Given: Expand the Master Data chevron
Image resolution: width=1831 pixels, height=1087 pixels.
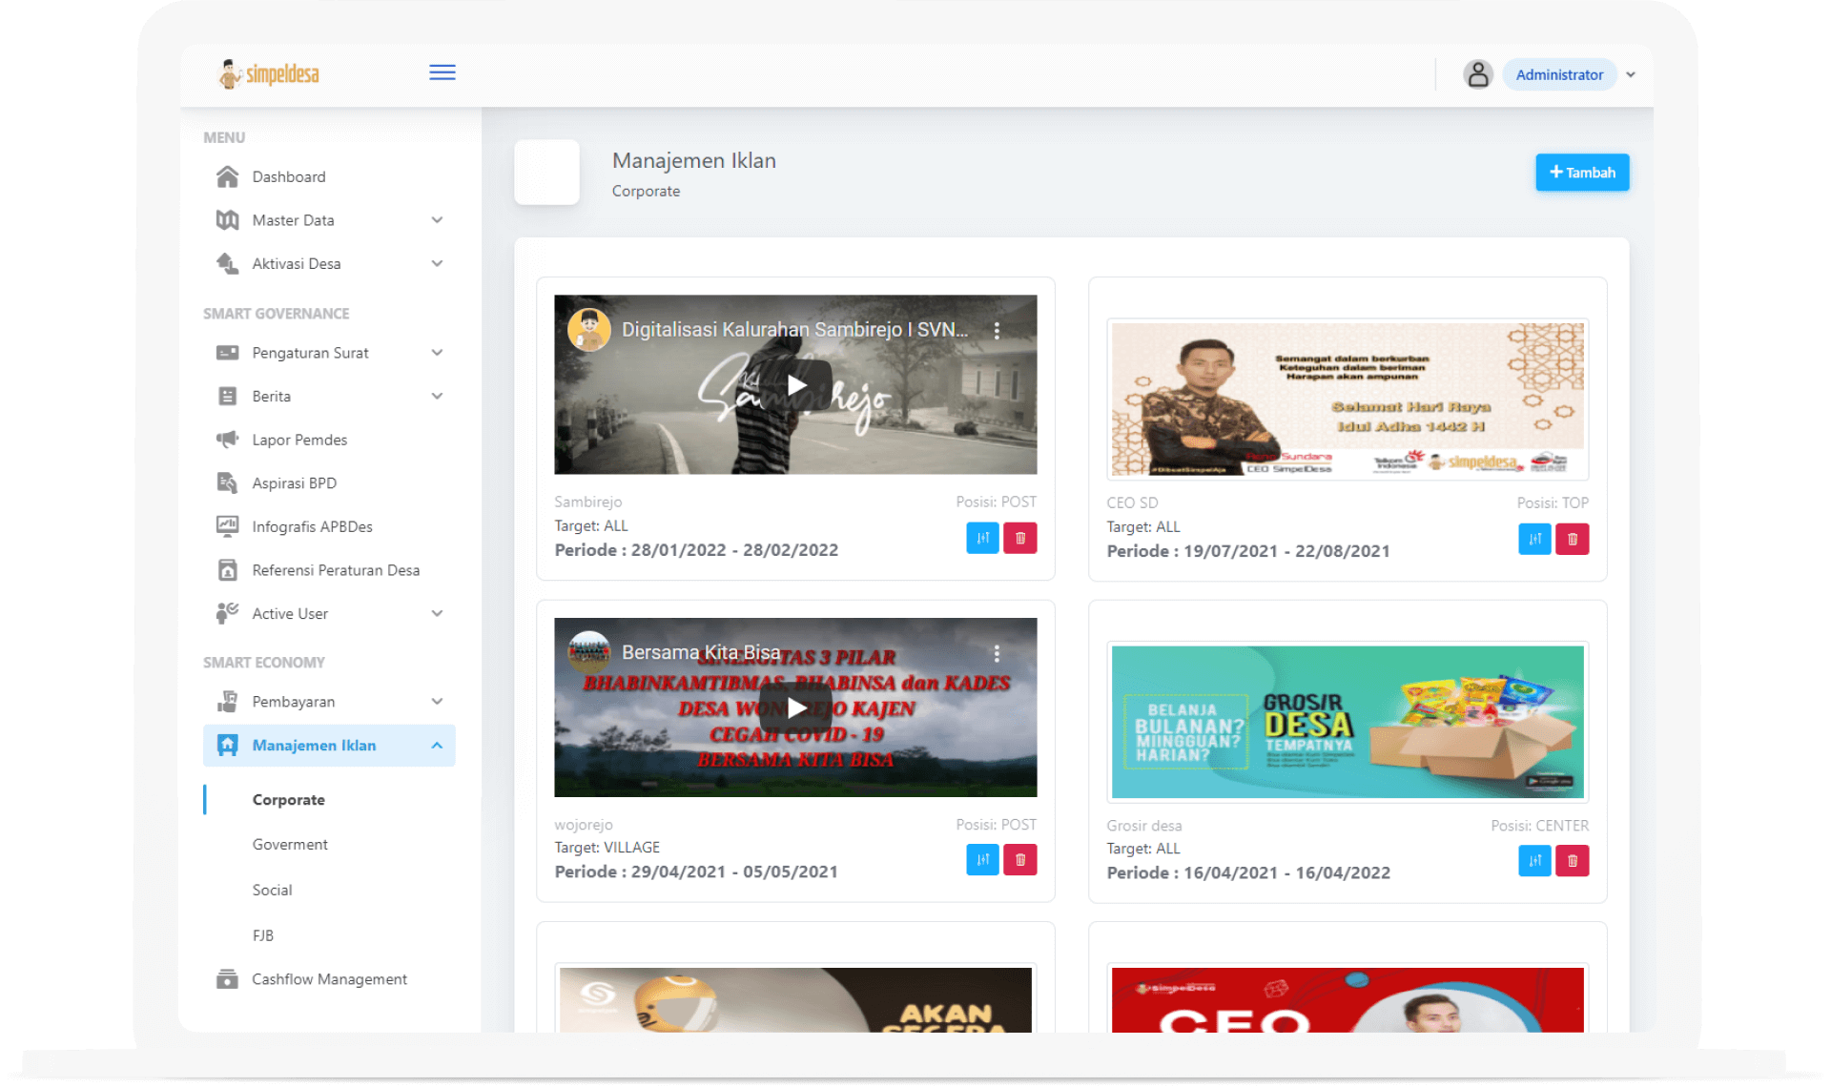Looking at the screenshot, I should (x=437, y=220).
